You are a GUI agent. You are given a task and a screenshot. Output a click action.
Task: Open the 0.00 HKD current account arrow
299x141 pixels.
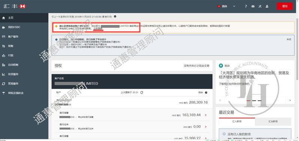(206, 126)
